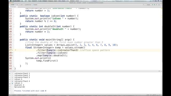Select the Sample.java editor tab
Viewport: 171px width, 96px height.
pos(13,7)
